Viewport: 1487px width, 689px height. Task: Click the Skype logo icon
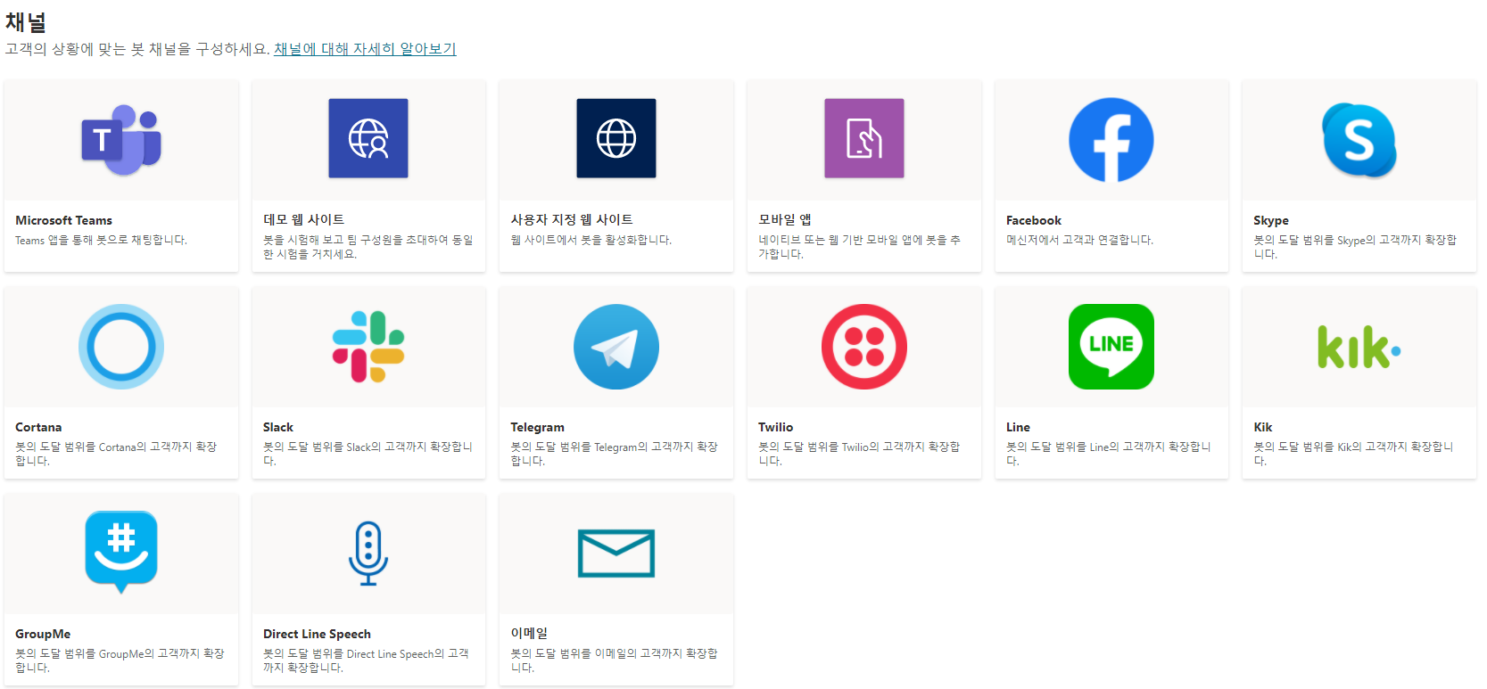tap(1359, 140)
